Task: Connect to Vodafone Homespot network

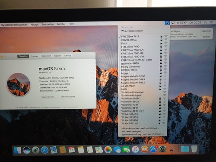Action: click(x=143, y=92)
